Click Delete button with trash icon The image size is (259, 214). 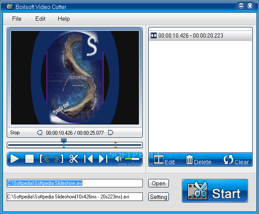point(199,160)
